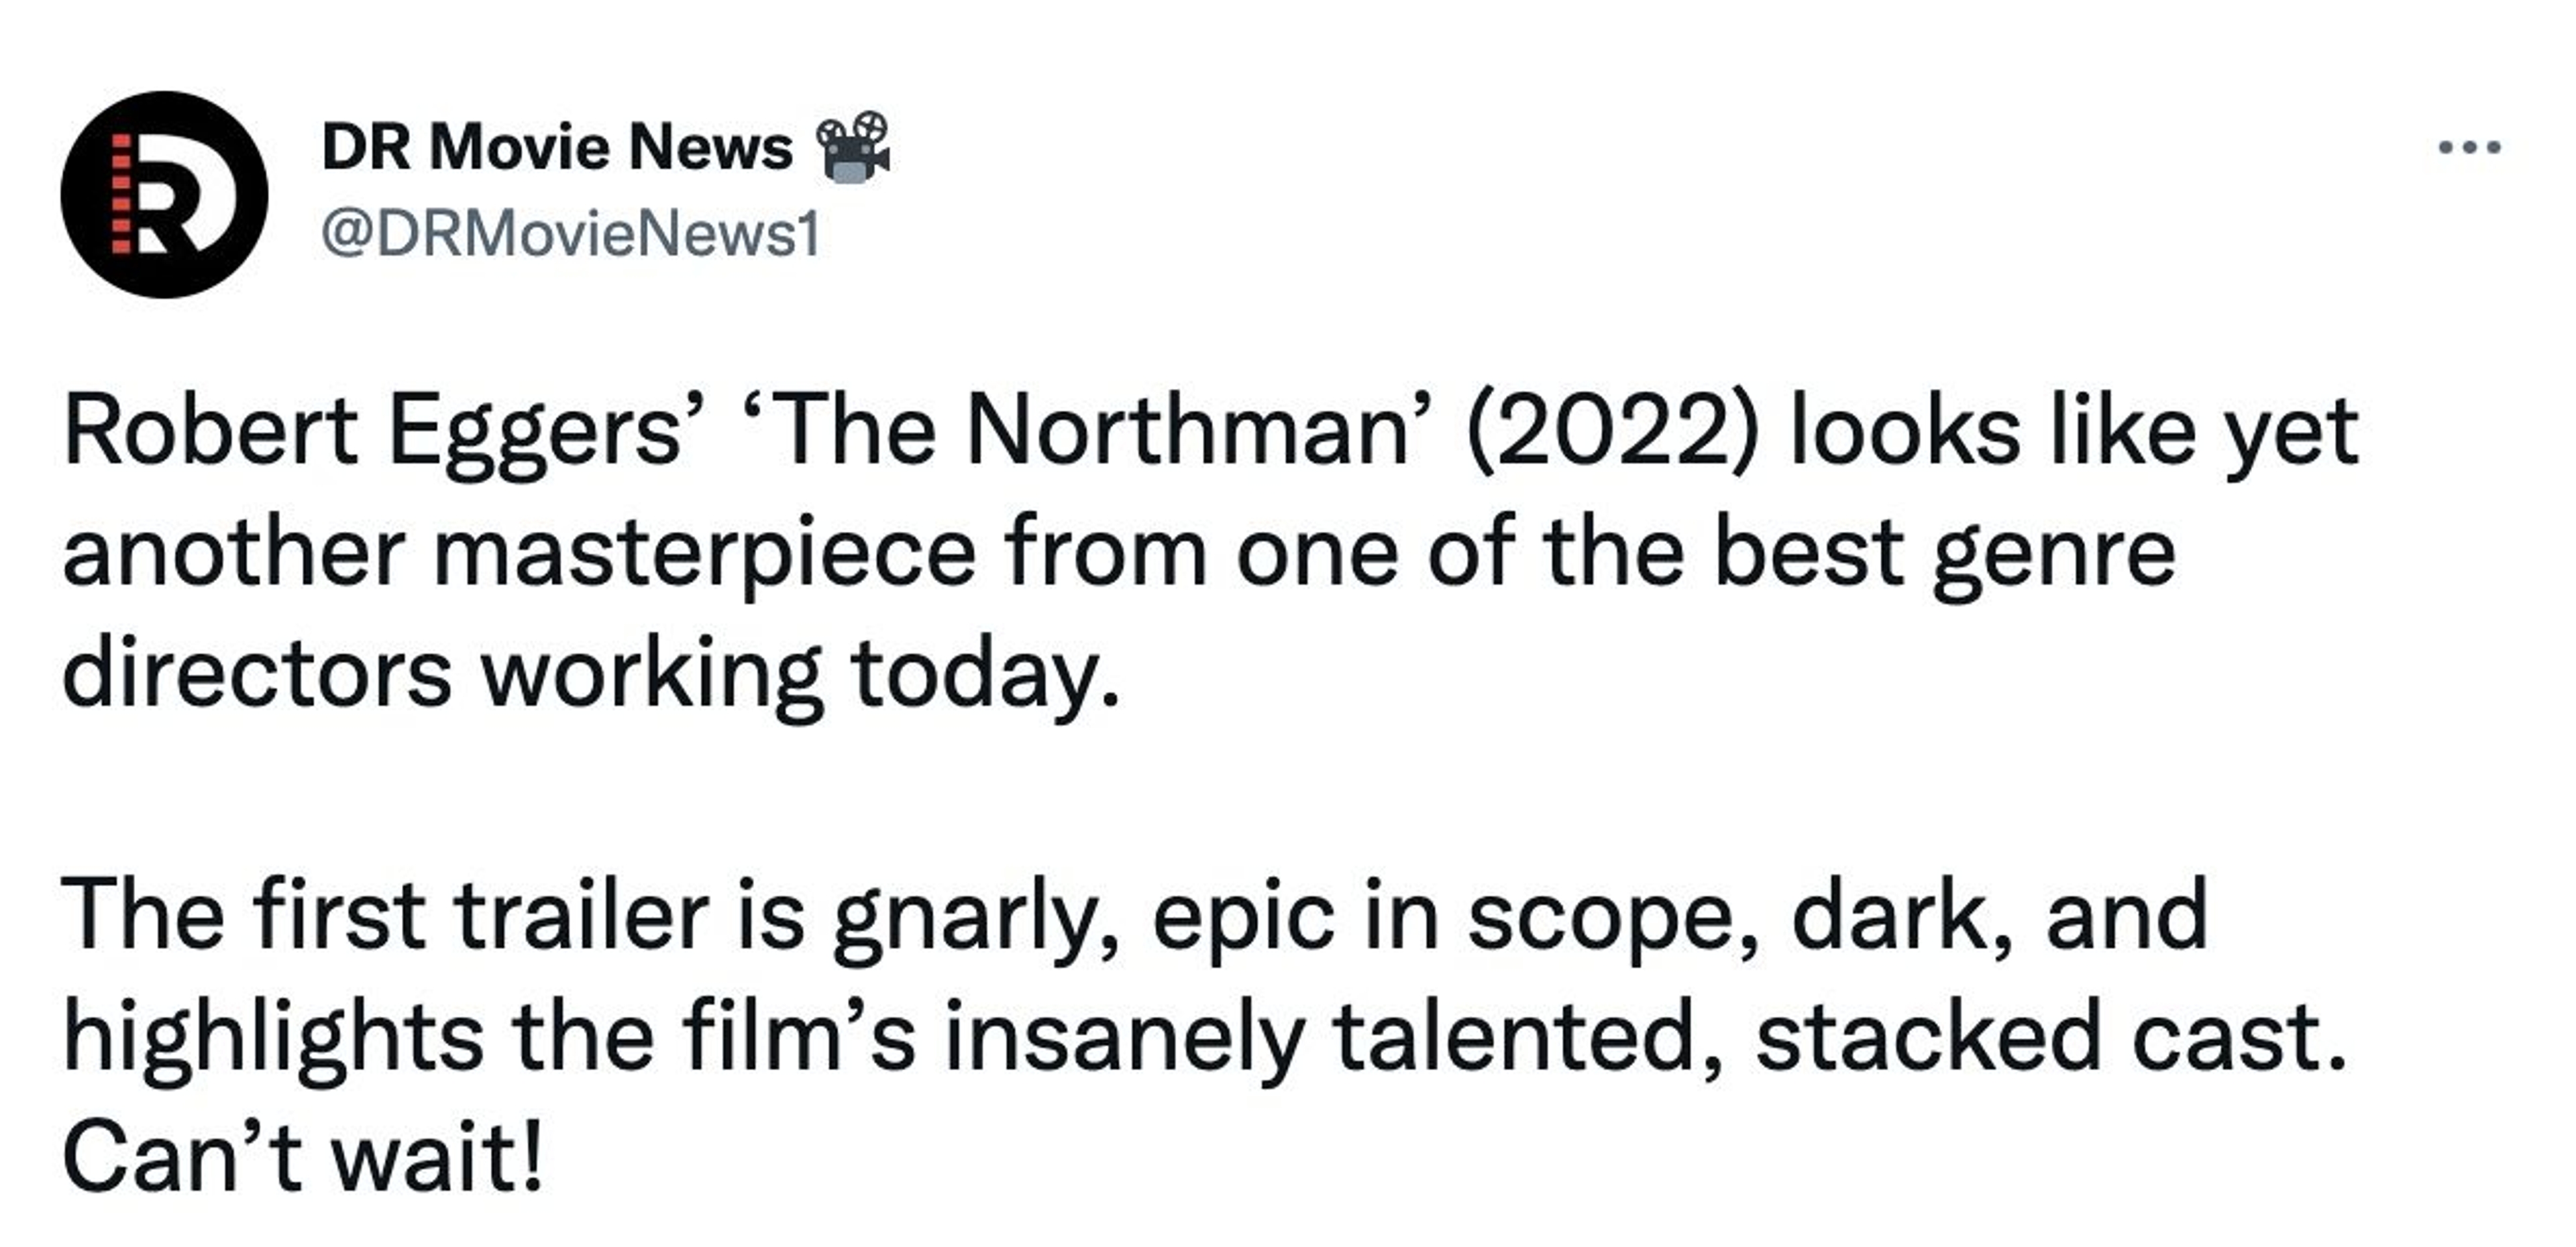This screenshot has width=2576, height=1247.
Task: Click the phrase "best genre" in tweet
Action: pyautogui.click(x=1944, y=554)
